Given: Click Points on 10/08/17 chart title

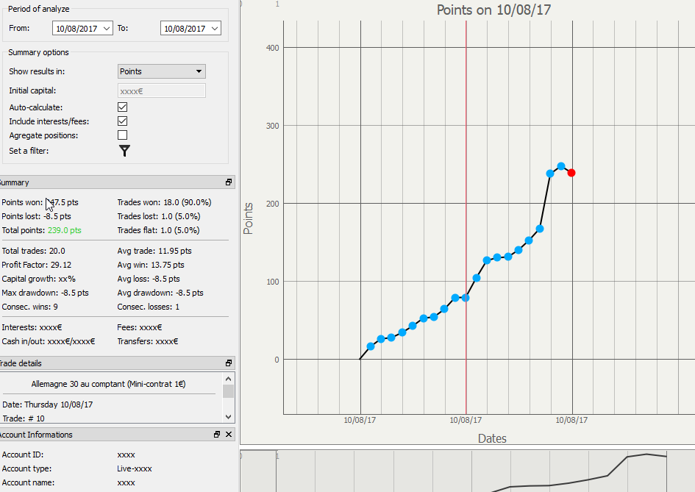Looking at the screenshot, I should pos(493,10).
